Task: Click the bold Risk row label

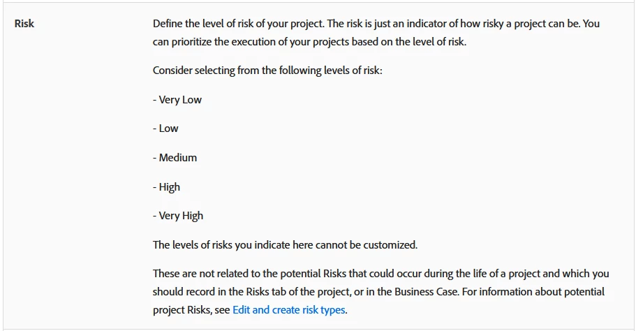Action: coord(24,24)
